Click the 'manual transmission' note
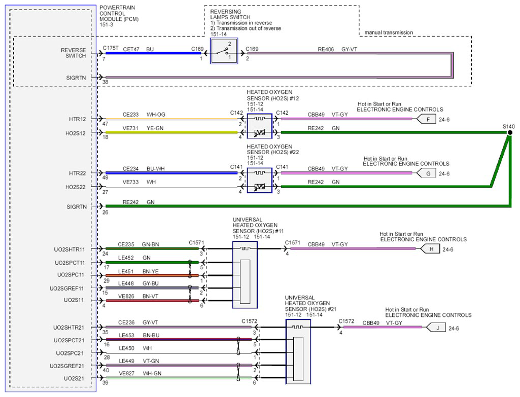 click(x=389, y=32)
